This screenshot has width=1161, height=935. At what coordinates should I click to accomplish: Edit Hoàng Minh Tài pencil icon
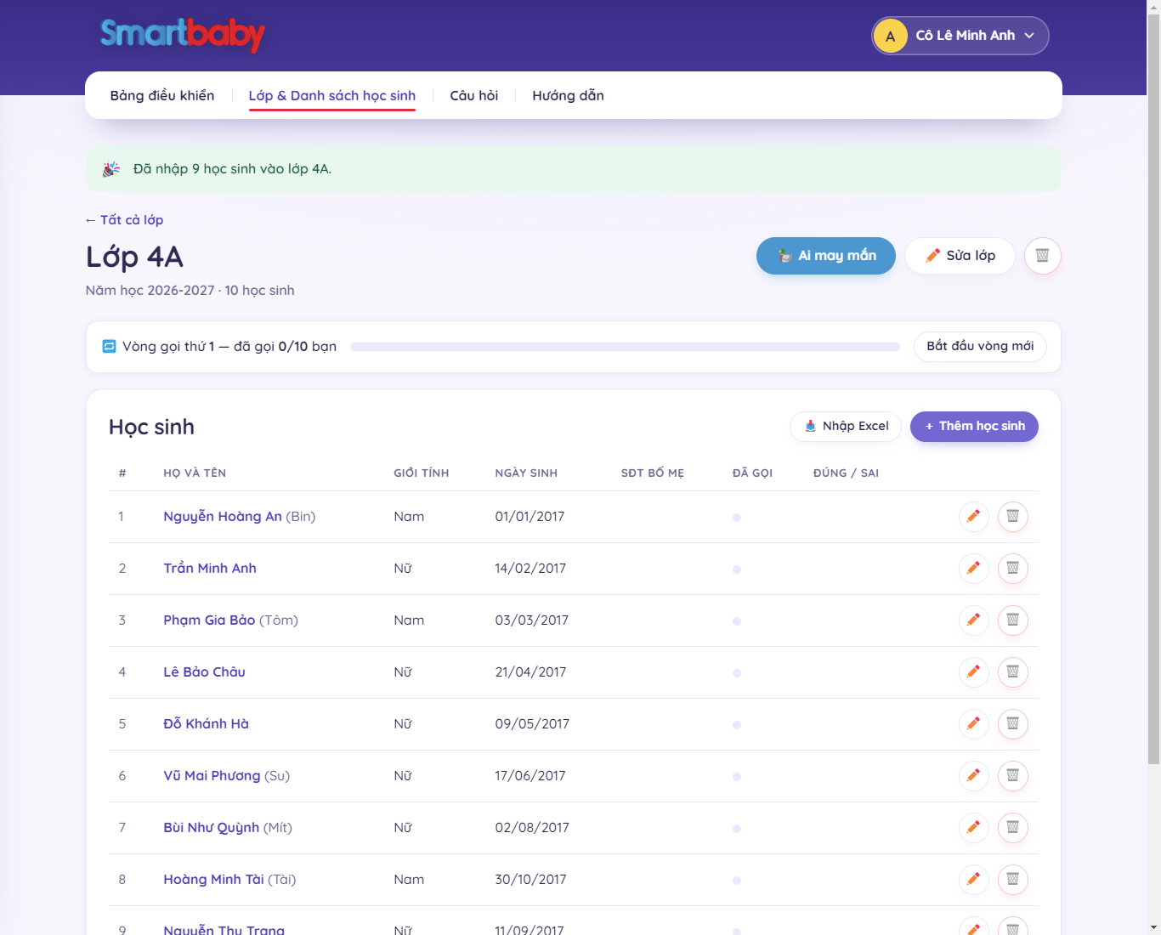(x=973, y=880)
